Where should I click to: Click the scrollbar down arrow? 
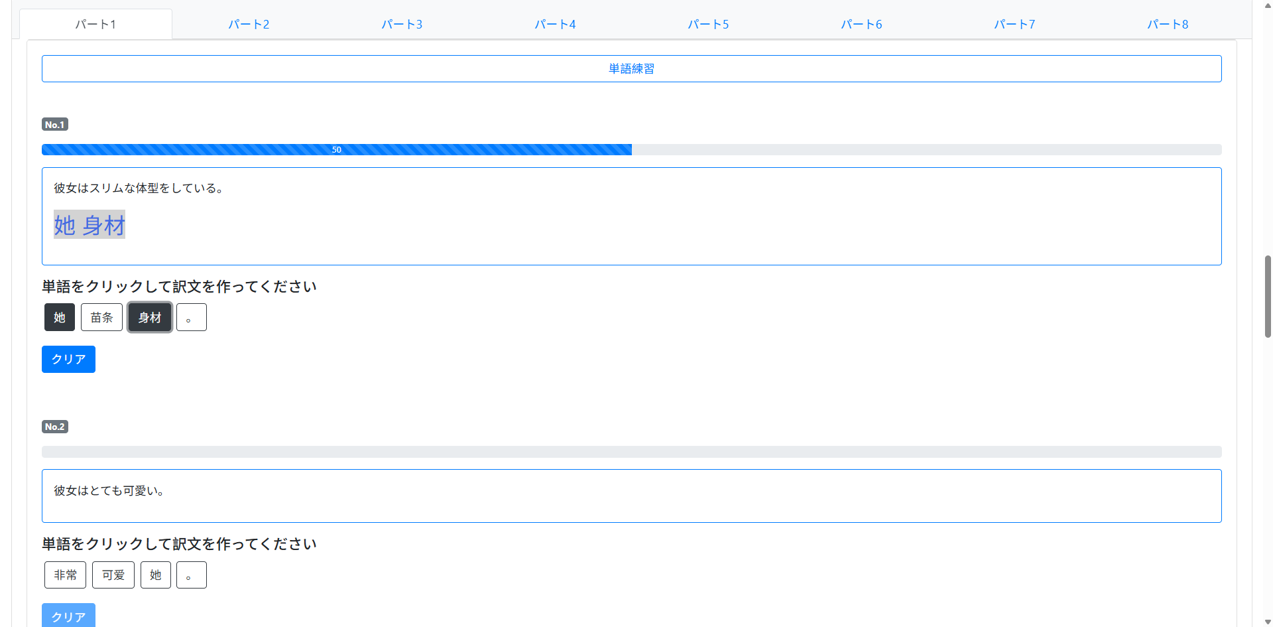[1268, 622]
